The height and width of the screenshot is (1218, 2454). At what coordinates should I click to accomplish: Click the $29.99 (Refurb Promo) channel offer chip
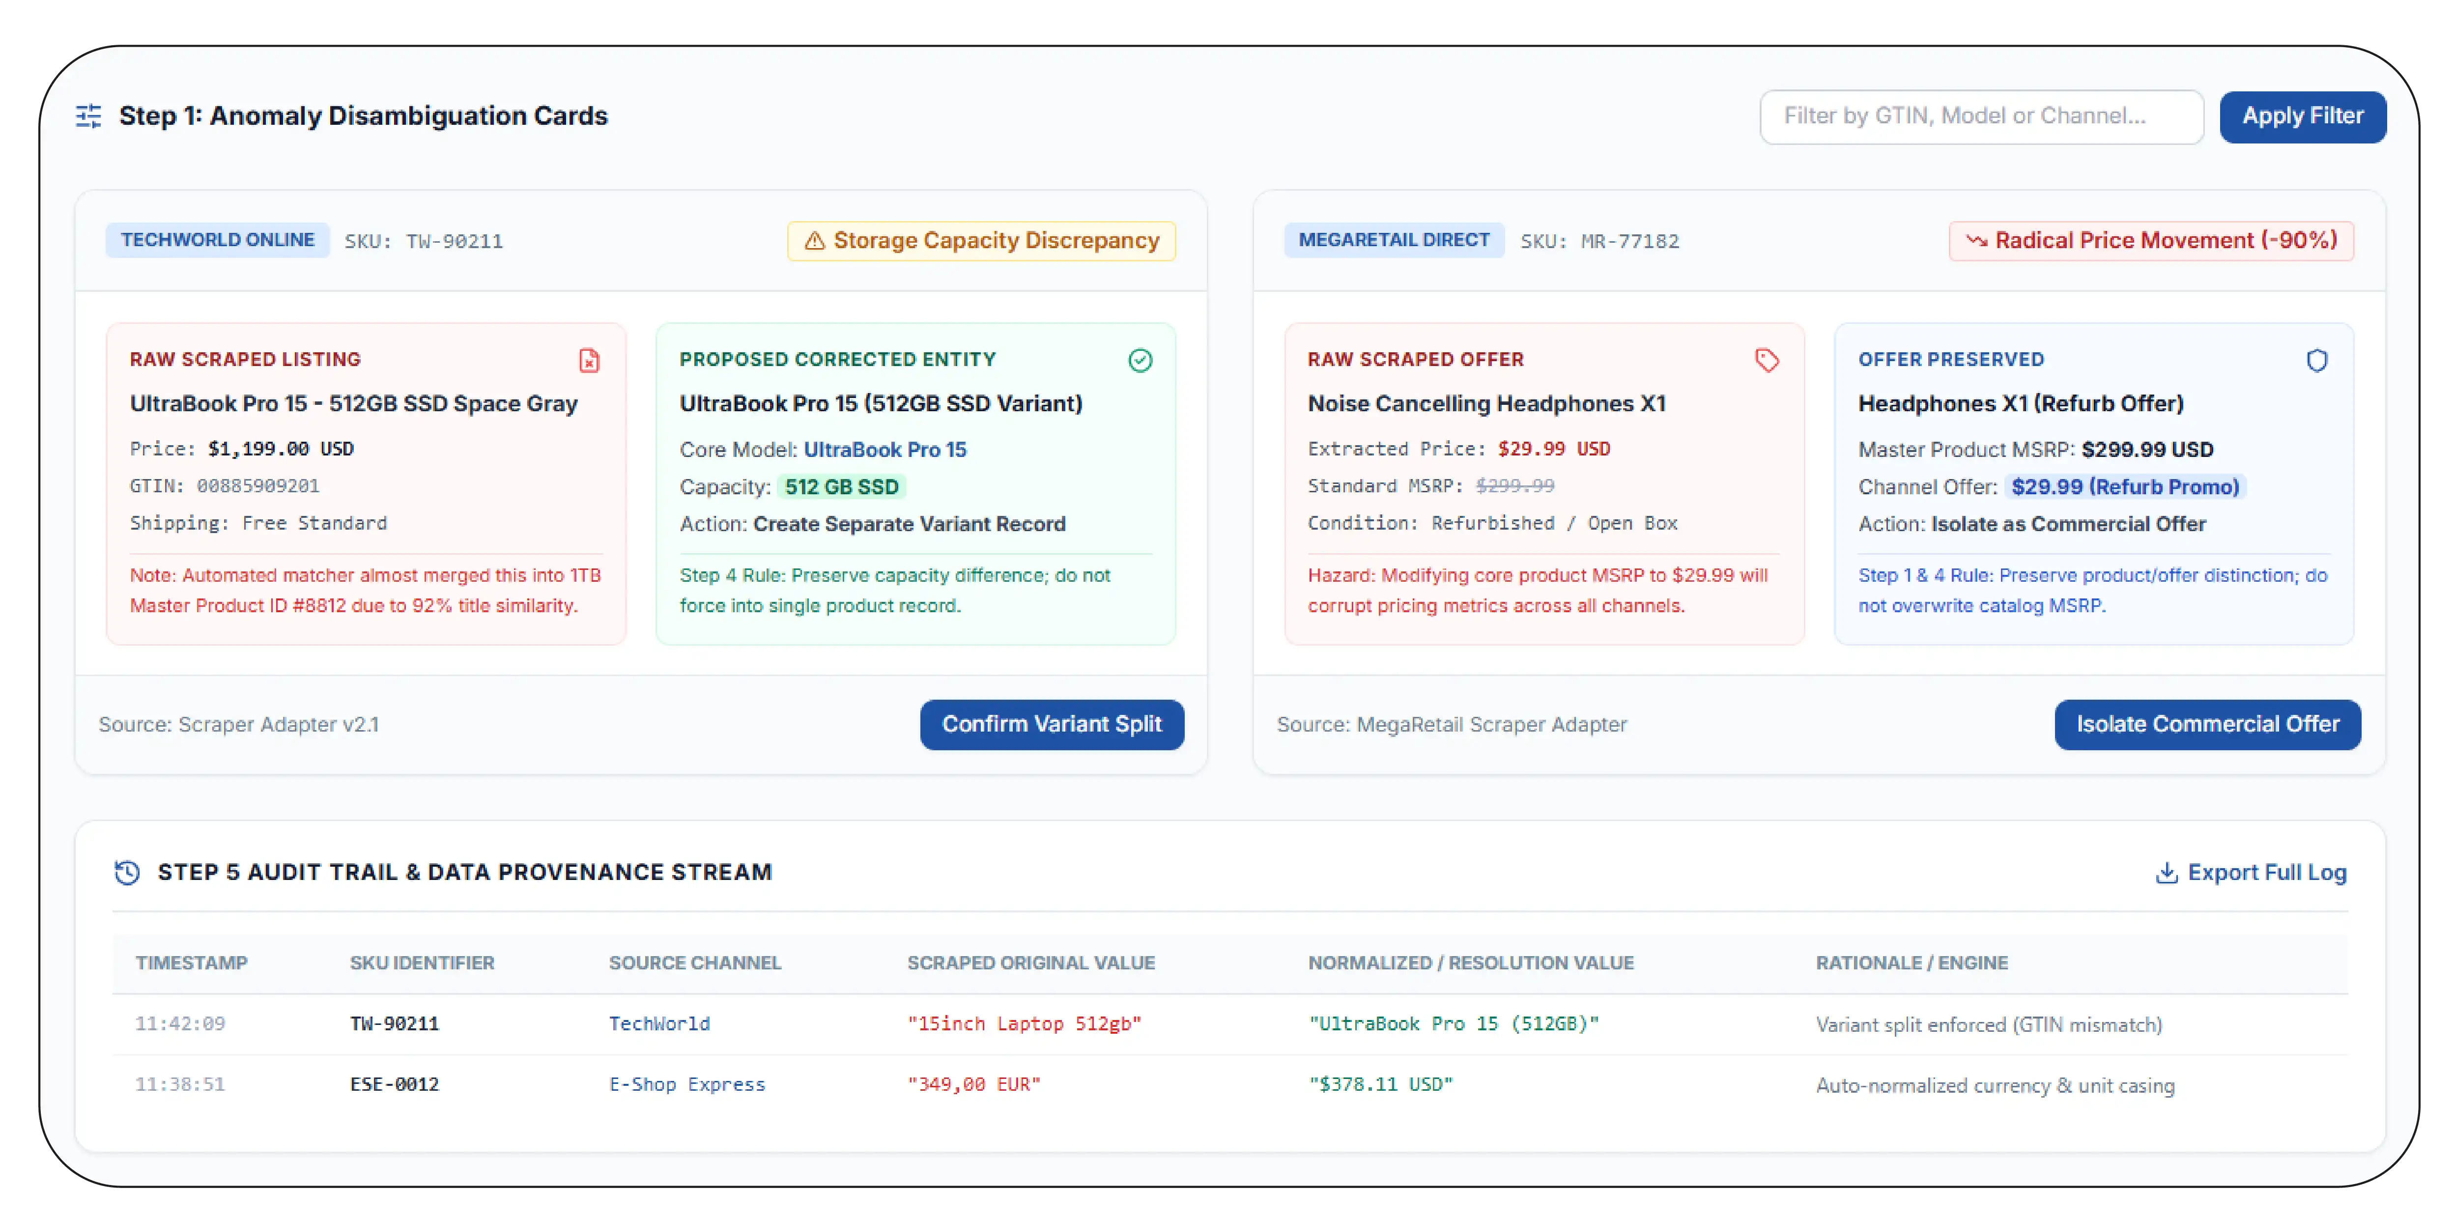[x=2125, y=486]
